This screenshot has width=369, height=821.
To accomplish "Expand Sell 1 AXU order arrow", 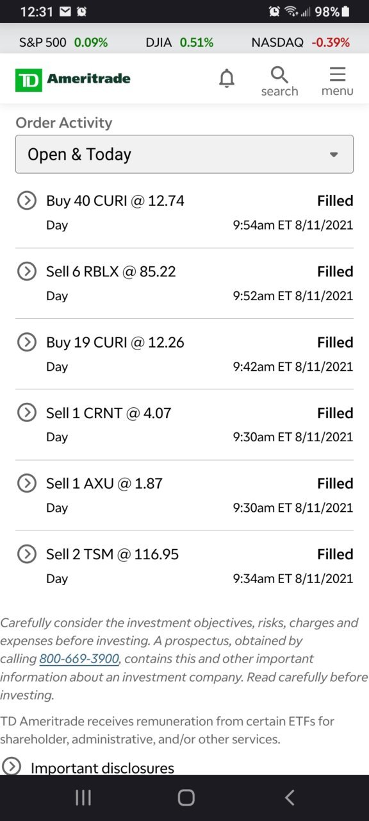I will pyautogui.click(x=26, y=483).
